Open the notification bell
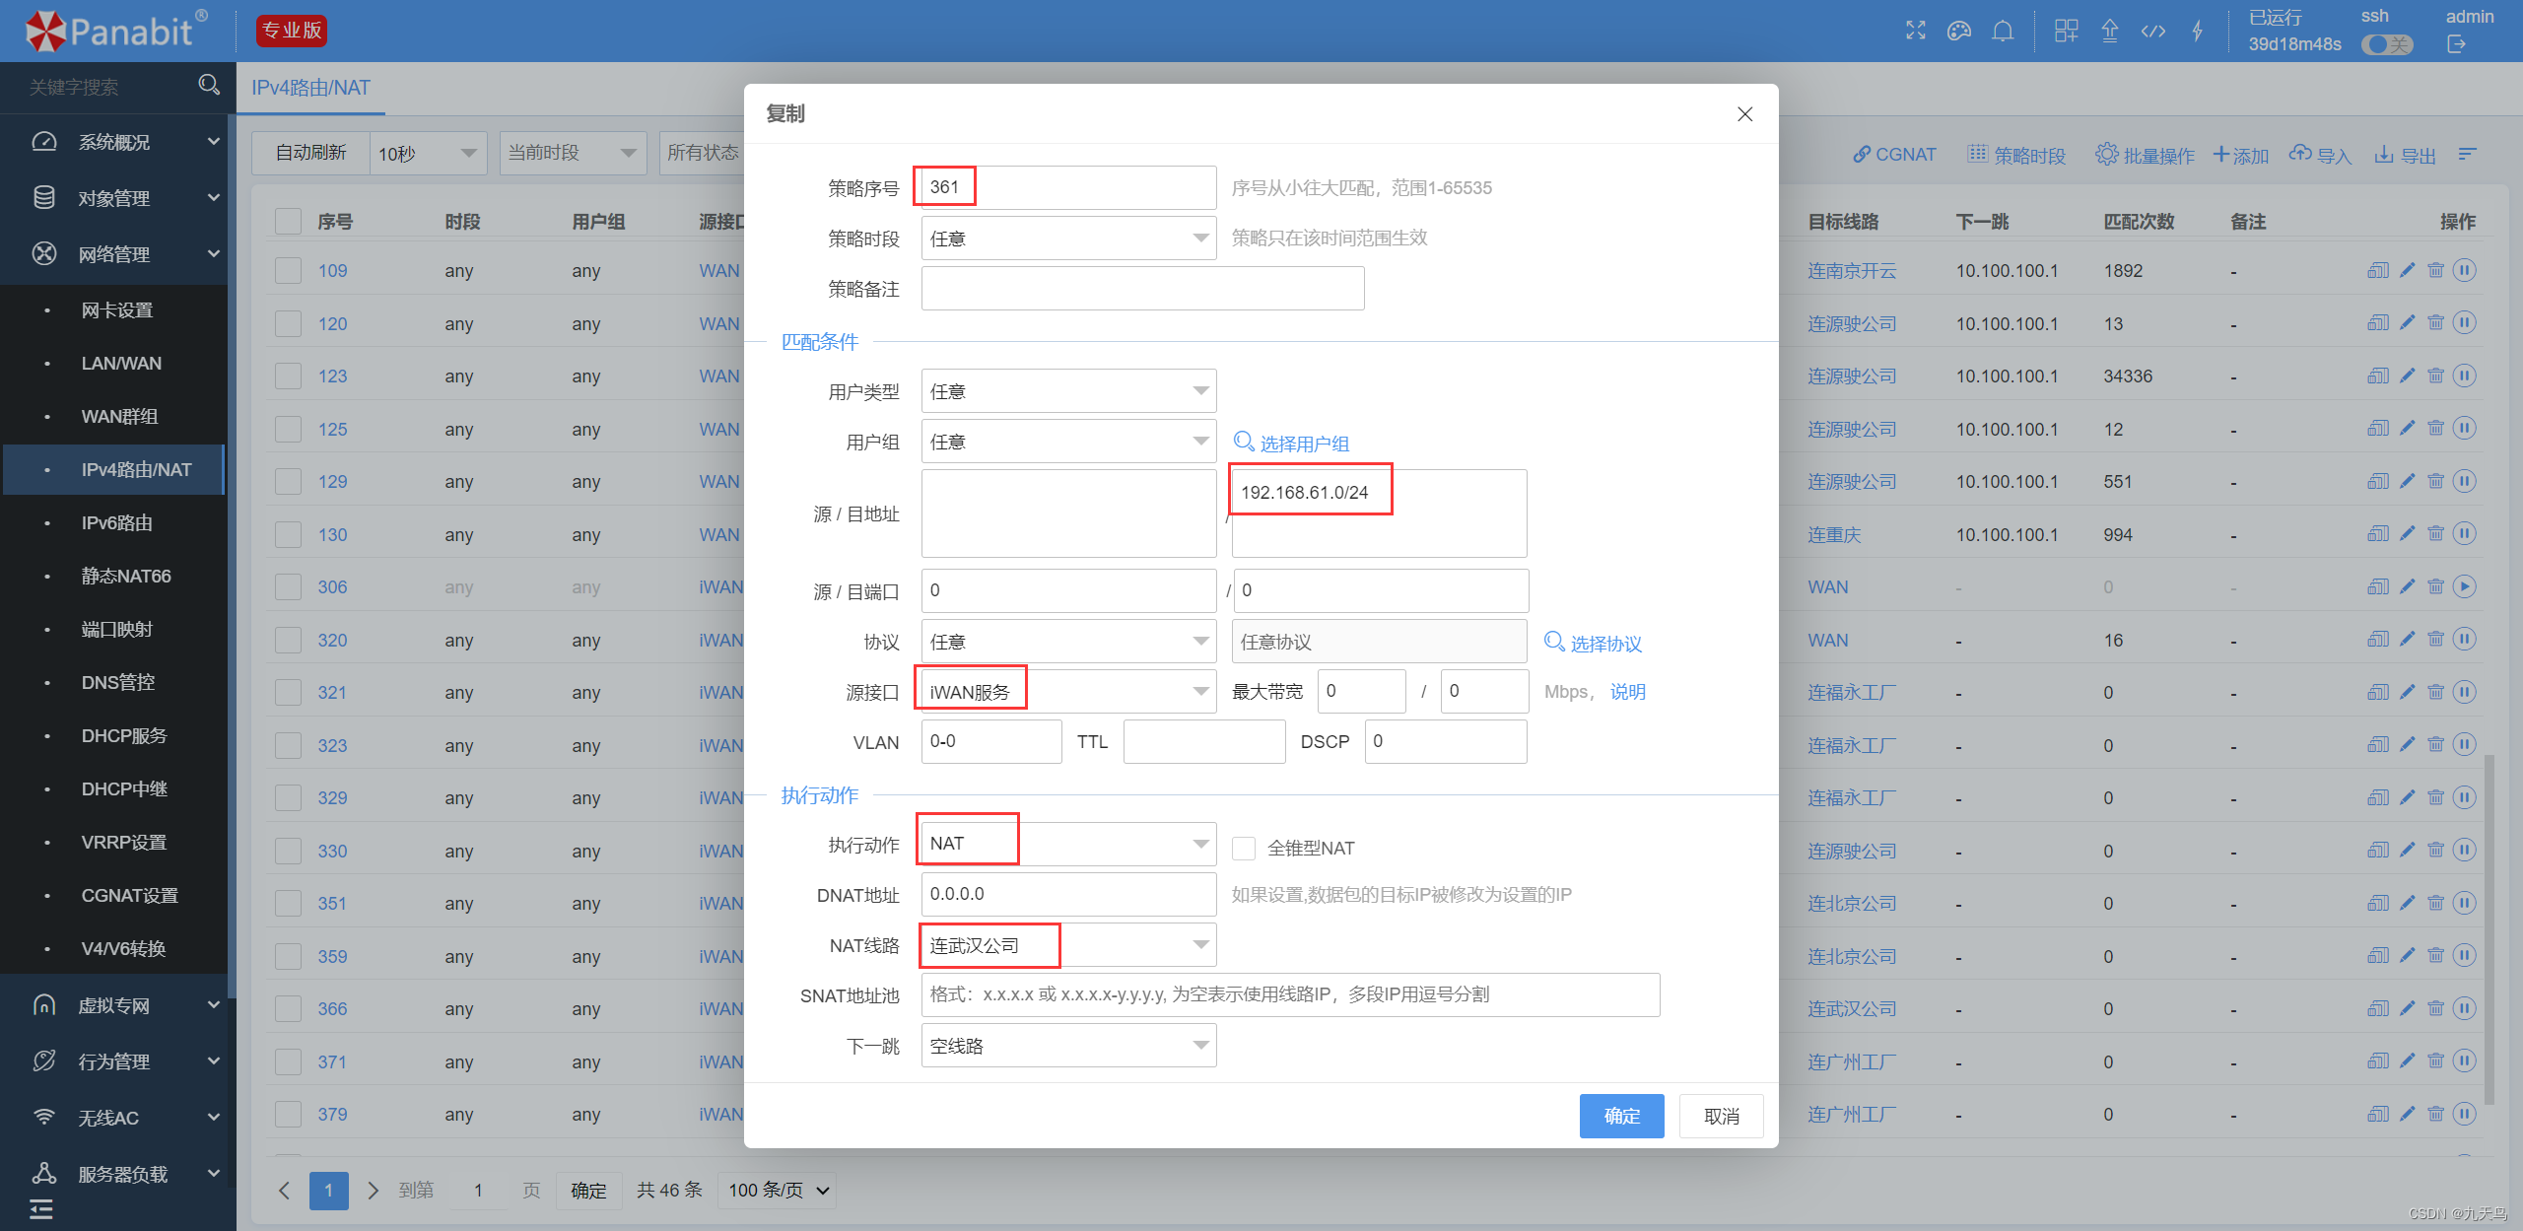The height and width of the screenshot is (1231, 2523). click(x=2002, y=31)
